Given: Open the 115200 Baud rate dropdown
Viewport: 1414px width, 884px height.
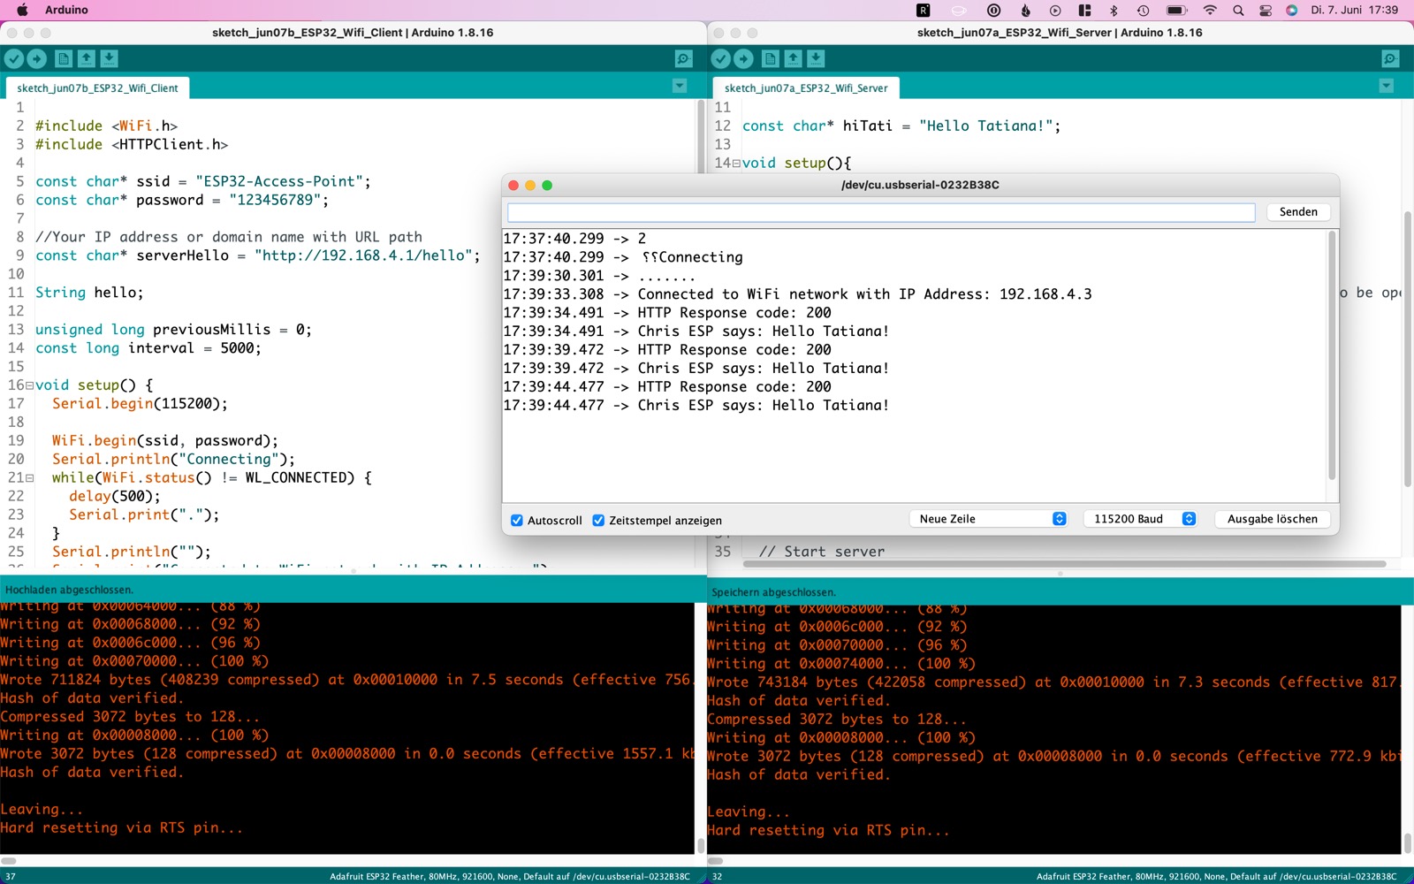Looking at the screenshot, I should [x=1140, y=519].
